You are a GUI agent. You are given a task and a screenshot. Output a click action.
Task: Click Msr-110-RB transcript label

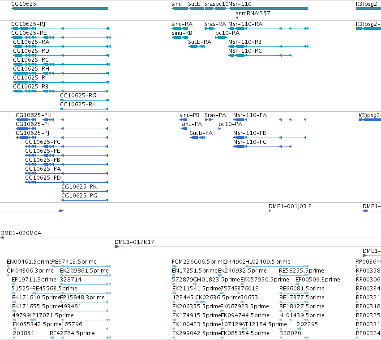click(245, 42)
